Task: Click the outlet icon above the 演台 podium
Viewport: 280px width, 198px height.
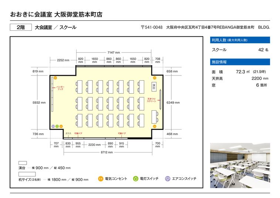Action: point(155,78)
